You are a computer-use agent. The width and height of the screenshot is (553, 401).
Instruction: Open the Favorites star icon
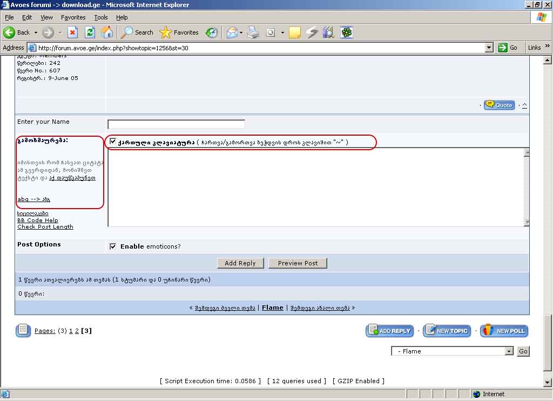165,32
